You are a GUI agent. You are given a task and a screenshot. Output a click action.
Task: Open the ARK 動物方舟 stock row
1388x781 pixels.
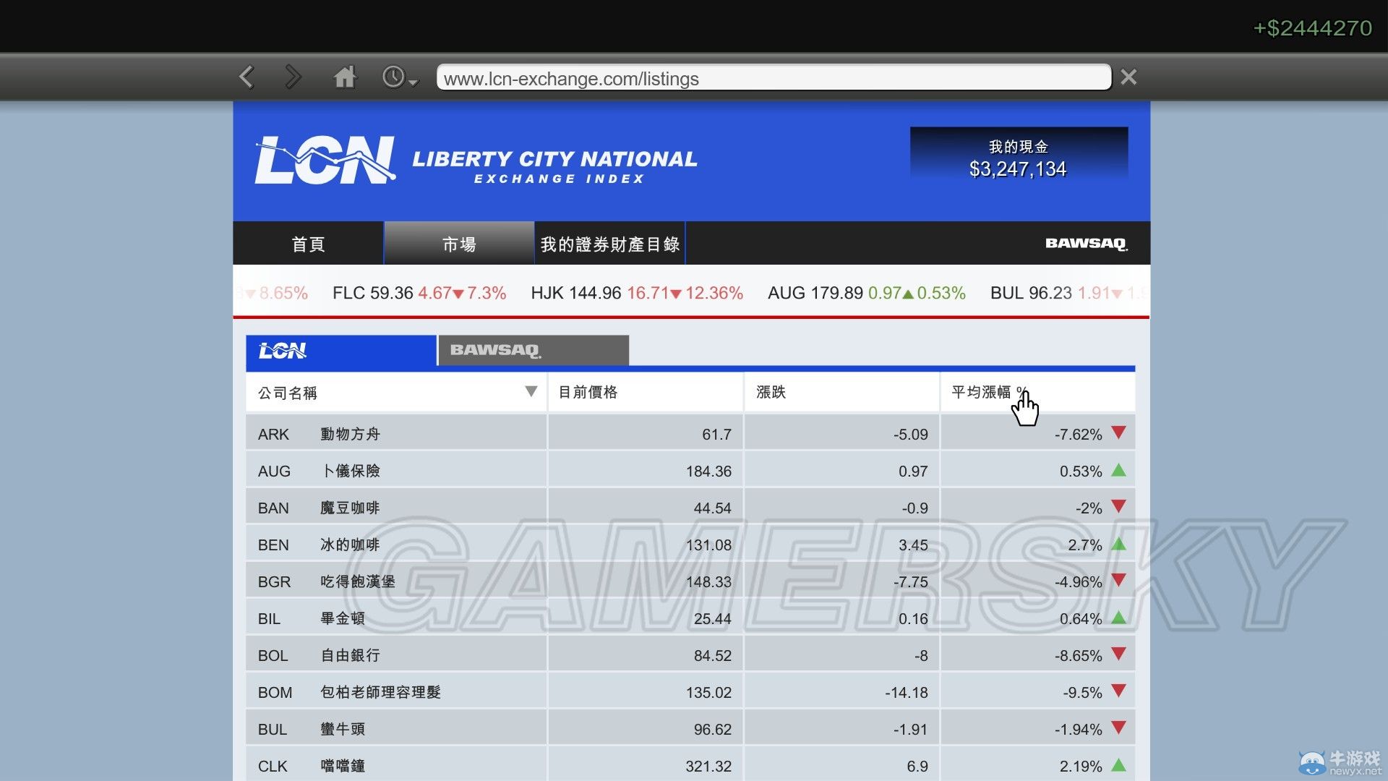point(395,434)
